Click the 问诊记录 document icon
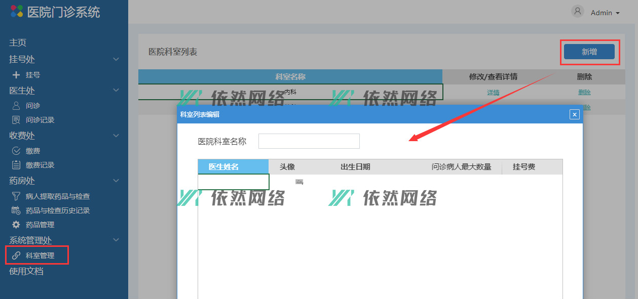638x299 pixels. [16, 120]
